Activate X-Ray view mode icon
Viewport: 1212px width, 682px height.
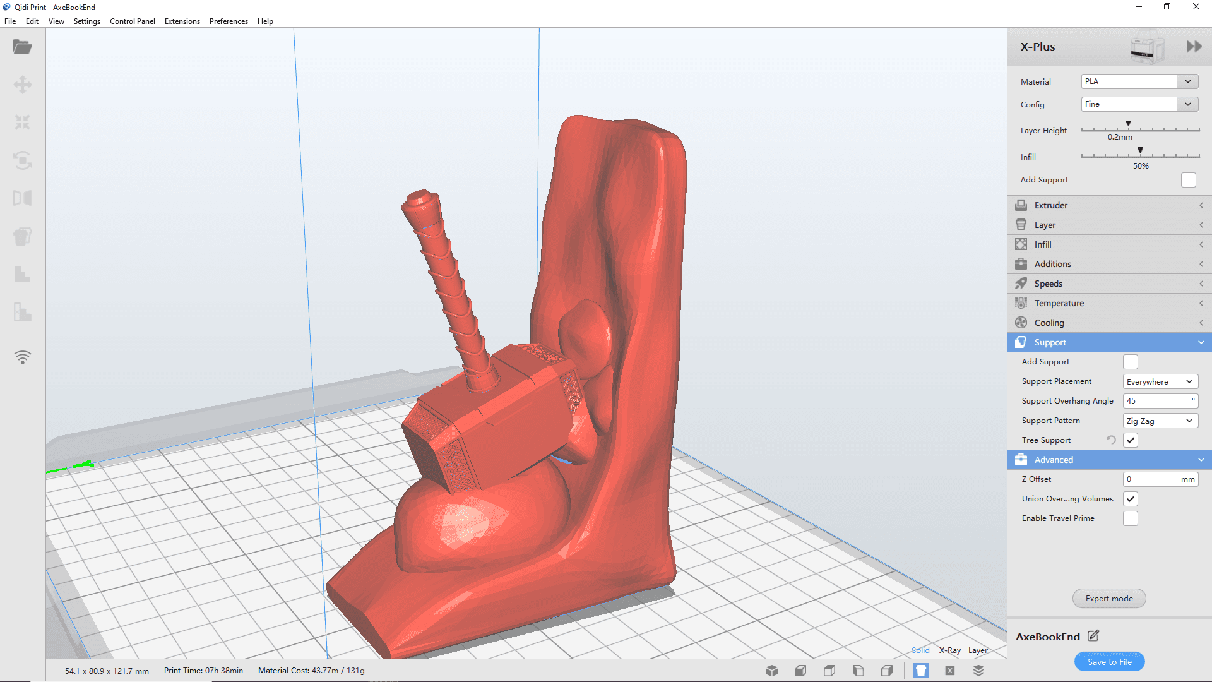click(950, 671)
